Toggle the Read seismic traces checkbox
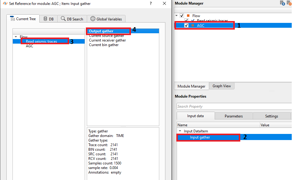The image size is (296, 180). pyautogui.click(x=186, y=21)
